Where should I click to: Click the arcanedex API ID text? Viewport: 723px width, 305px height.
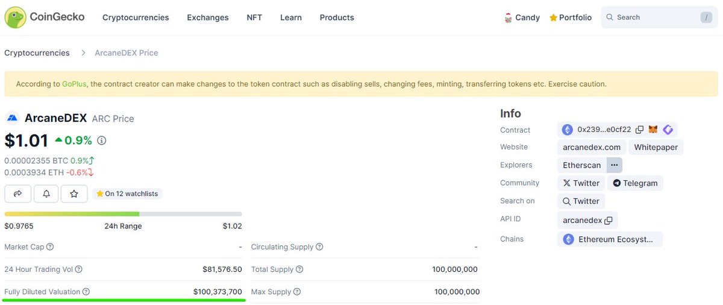[x=583, y=221]
